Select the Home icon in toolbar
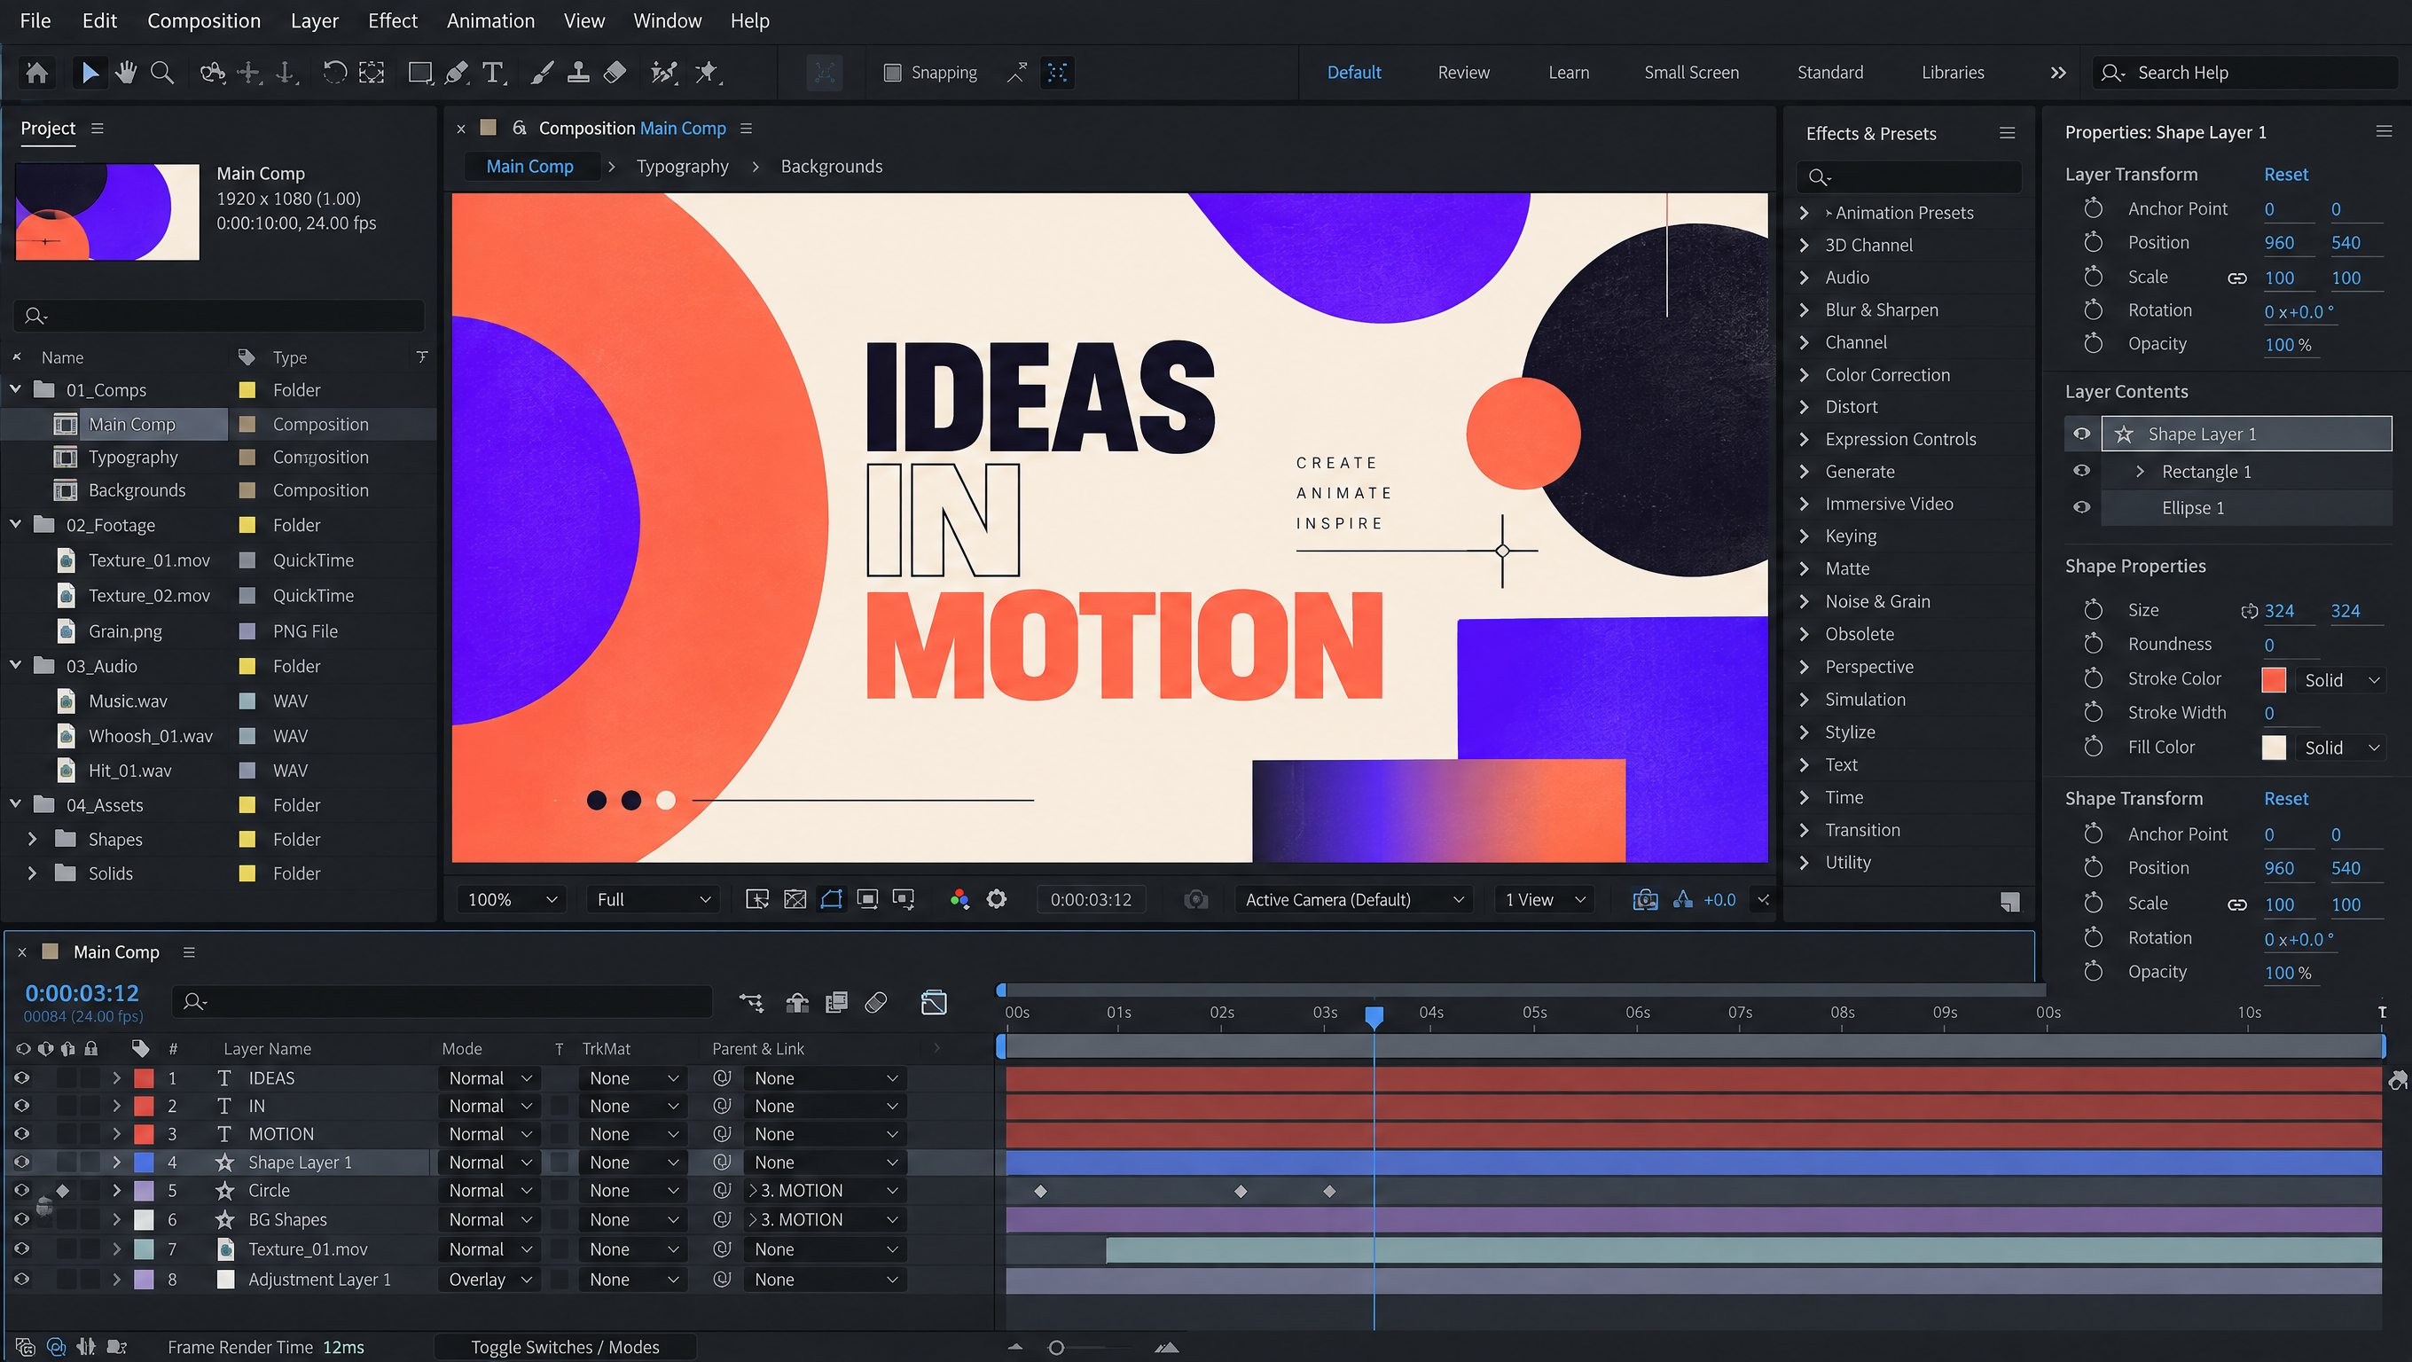Screen dimensions: 2412x1362 (x=37, y=72)
